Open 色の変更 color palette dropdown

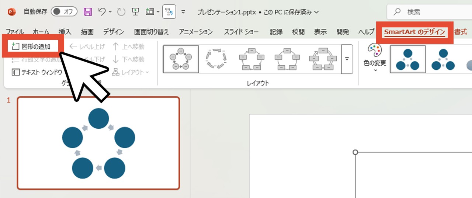[375, 58]
